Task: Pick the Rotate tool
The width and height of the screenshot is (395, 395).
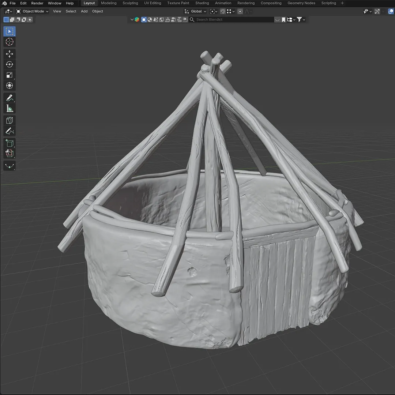Action: 9,64
